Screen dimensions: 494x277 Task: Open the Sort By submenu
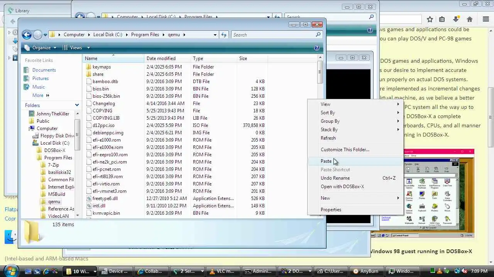click(x=355, y=113)
